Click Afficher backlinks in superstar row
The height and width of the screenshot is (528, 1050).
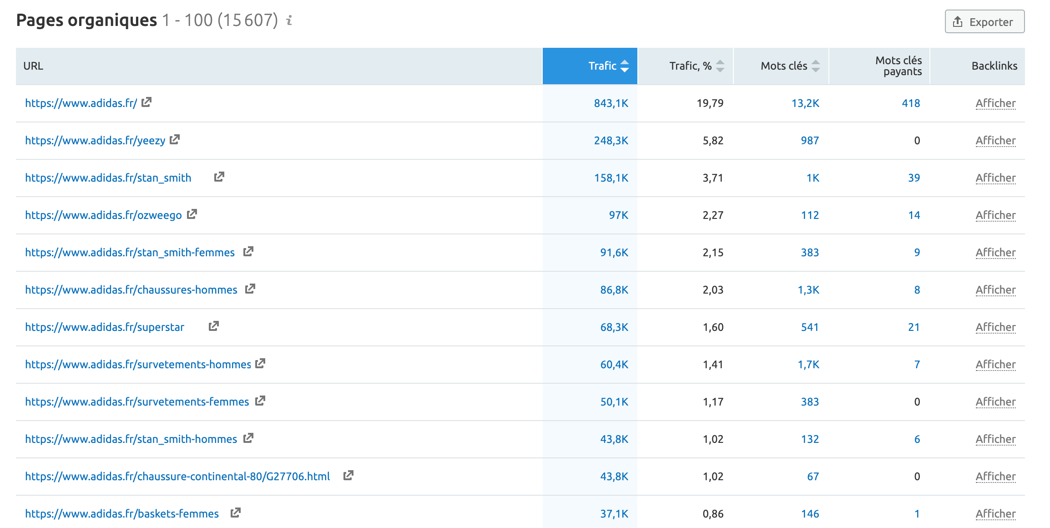point(995,327)
